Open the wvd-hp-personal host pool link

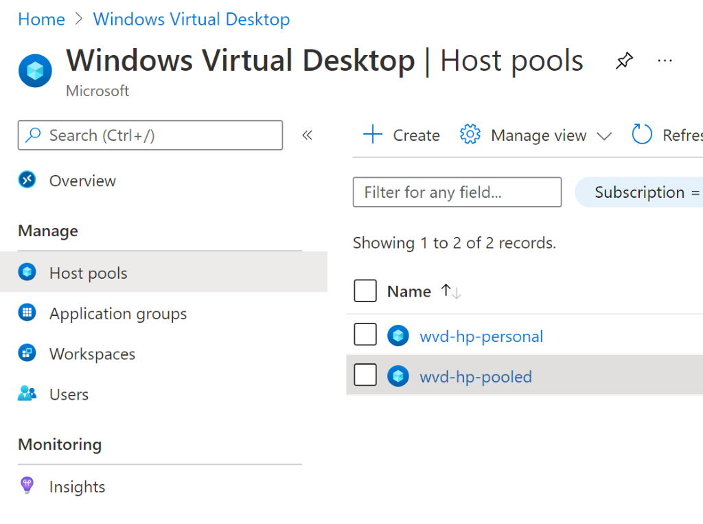tap(481, 336)
